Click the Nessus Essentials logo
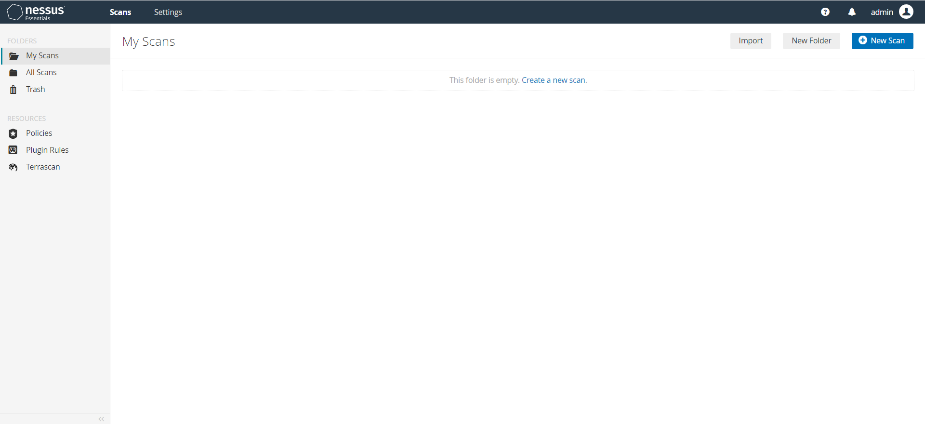 coord(36,12)
